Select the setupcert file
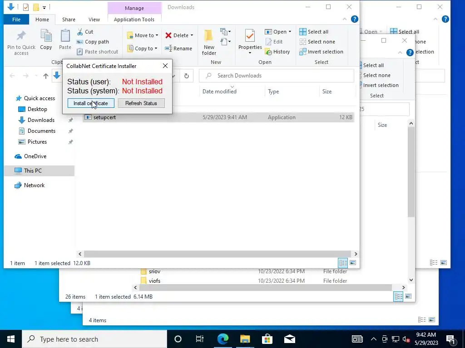The height and width of the screenshot is (348, 465). (x=218, y=117)
